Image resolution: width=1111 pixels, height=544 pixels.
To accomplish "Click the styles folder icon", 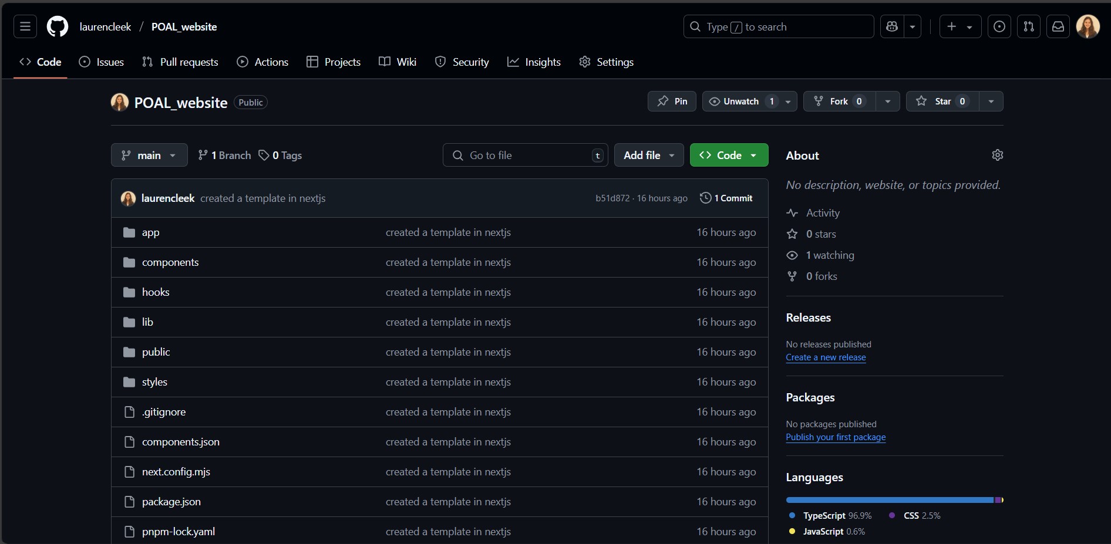I will [129, 382].
